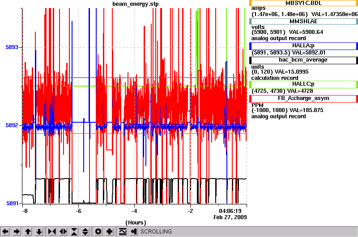This screenshot has width=358, height=237.
Task: Click the Feb 27, 2009 date label
Action: point(230,217)
